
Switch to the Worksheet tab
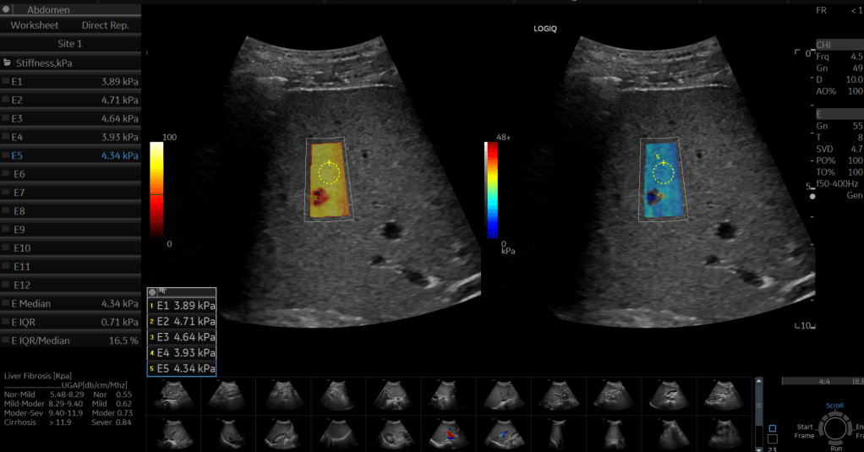34,25
